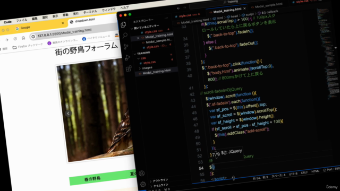340x191 pixels.
Task: Open the Firefox ブックマーク folder bookmark
Action: (28, 46)
